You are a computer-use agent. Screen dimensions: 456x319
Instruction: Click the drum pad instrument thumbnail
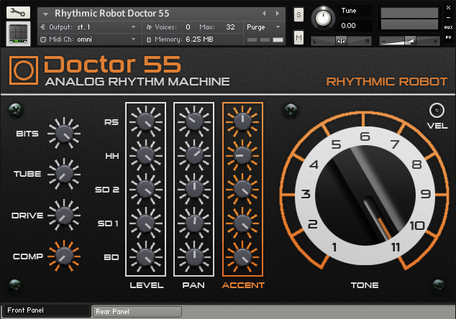18,34
